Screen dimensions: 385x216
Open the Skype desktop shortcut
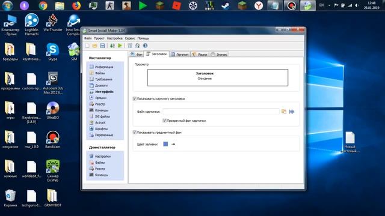pyautogui.click(x=52, y=52)
